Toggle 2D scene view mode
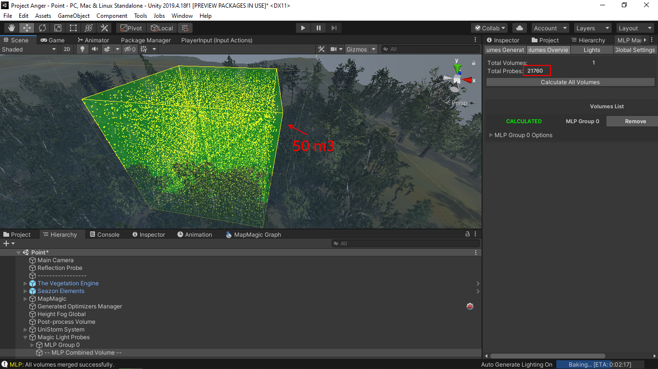Screen dimensions: 658x369 (67, 49)
